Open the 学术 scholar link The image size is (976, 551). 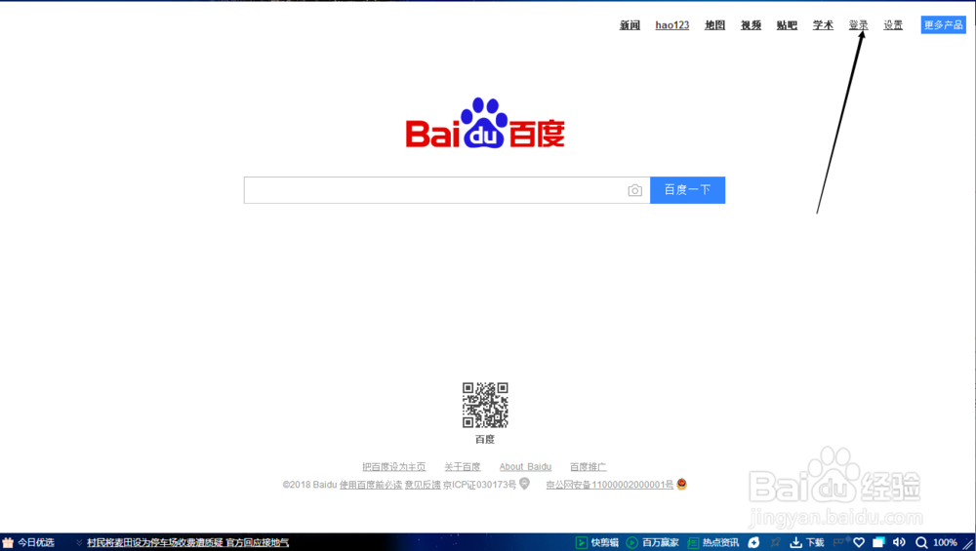point(823,25)
